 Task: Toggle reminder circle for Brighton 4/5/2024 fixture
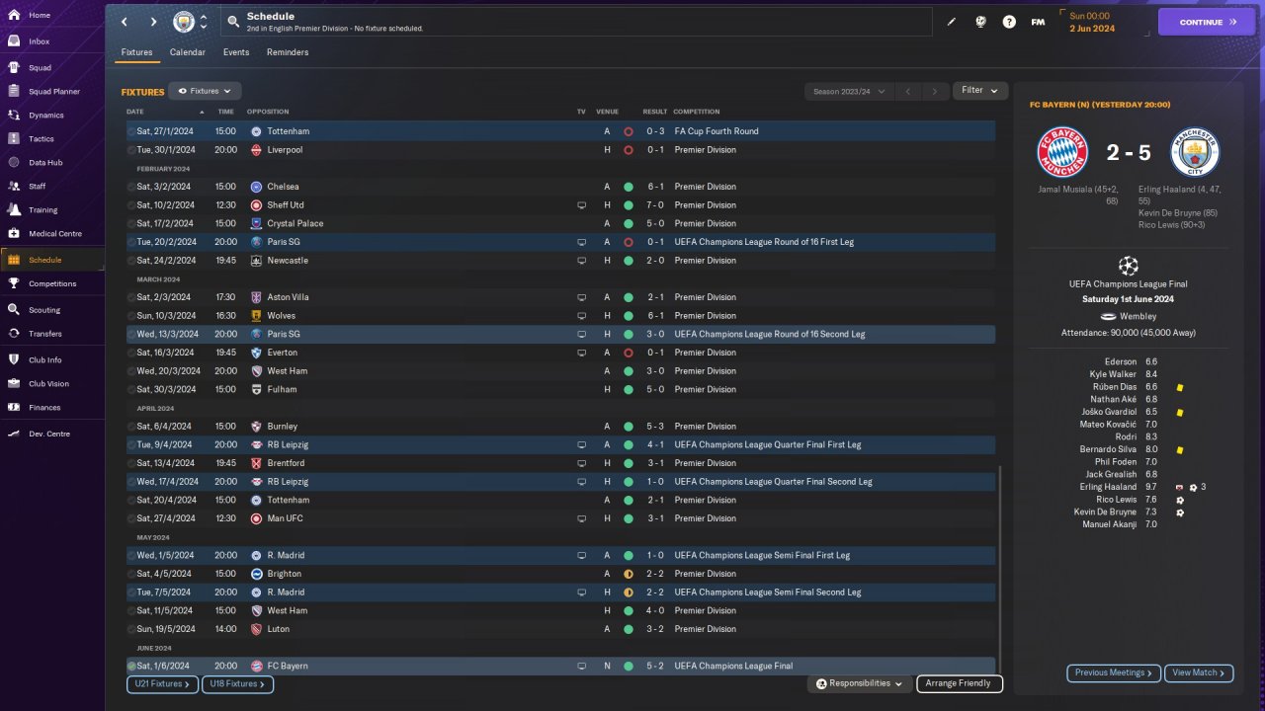point(131,574)
